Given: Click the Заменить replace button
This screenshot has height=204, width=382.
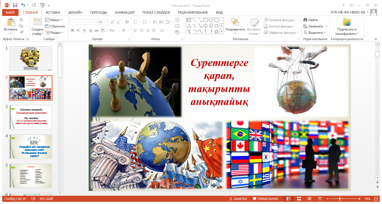Looking at the screenshot, I should 313,26.
